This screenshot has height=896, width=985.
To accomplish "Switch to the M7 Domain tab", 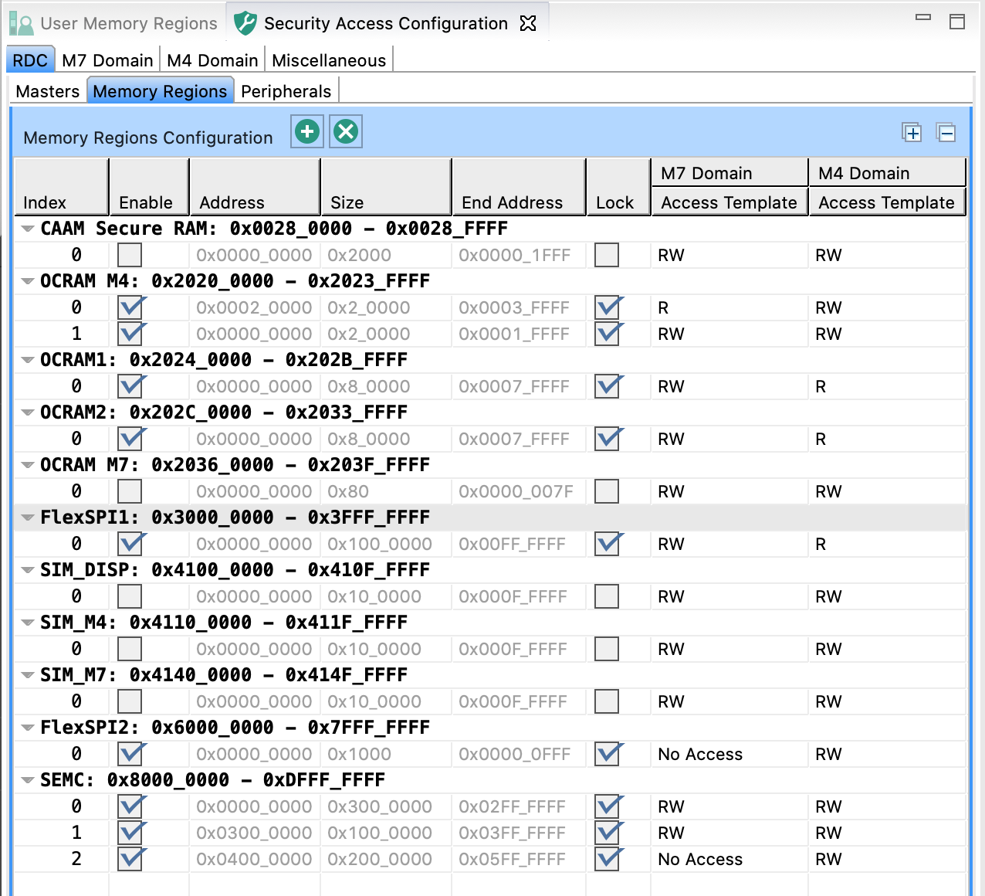I will [x=107, y=60].
